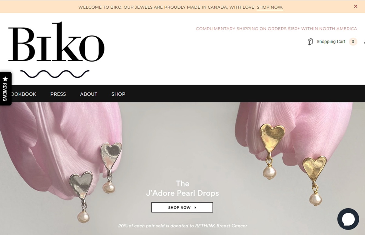Open the chat bubble widget
Viewport: 365px width, 235px height.
pos(348,219)
